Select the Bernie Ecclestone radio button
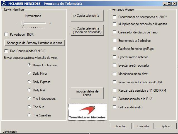 (x=29, y=65)
